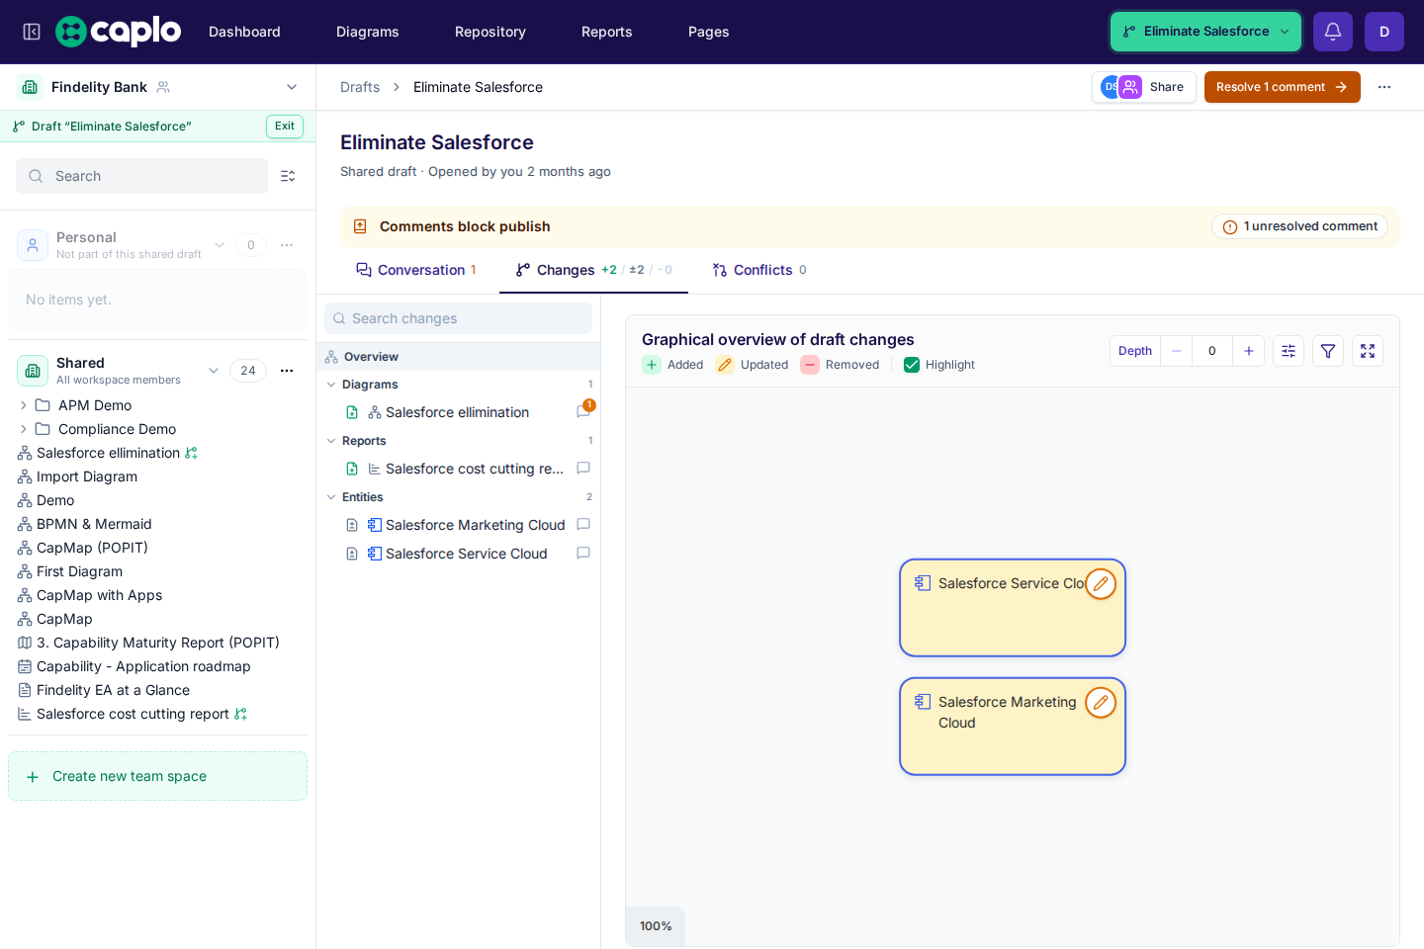This screenshot has height=949, width=1424.
Task: Toggle the Removed legend filter
Action: 840,365
